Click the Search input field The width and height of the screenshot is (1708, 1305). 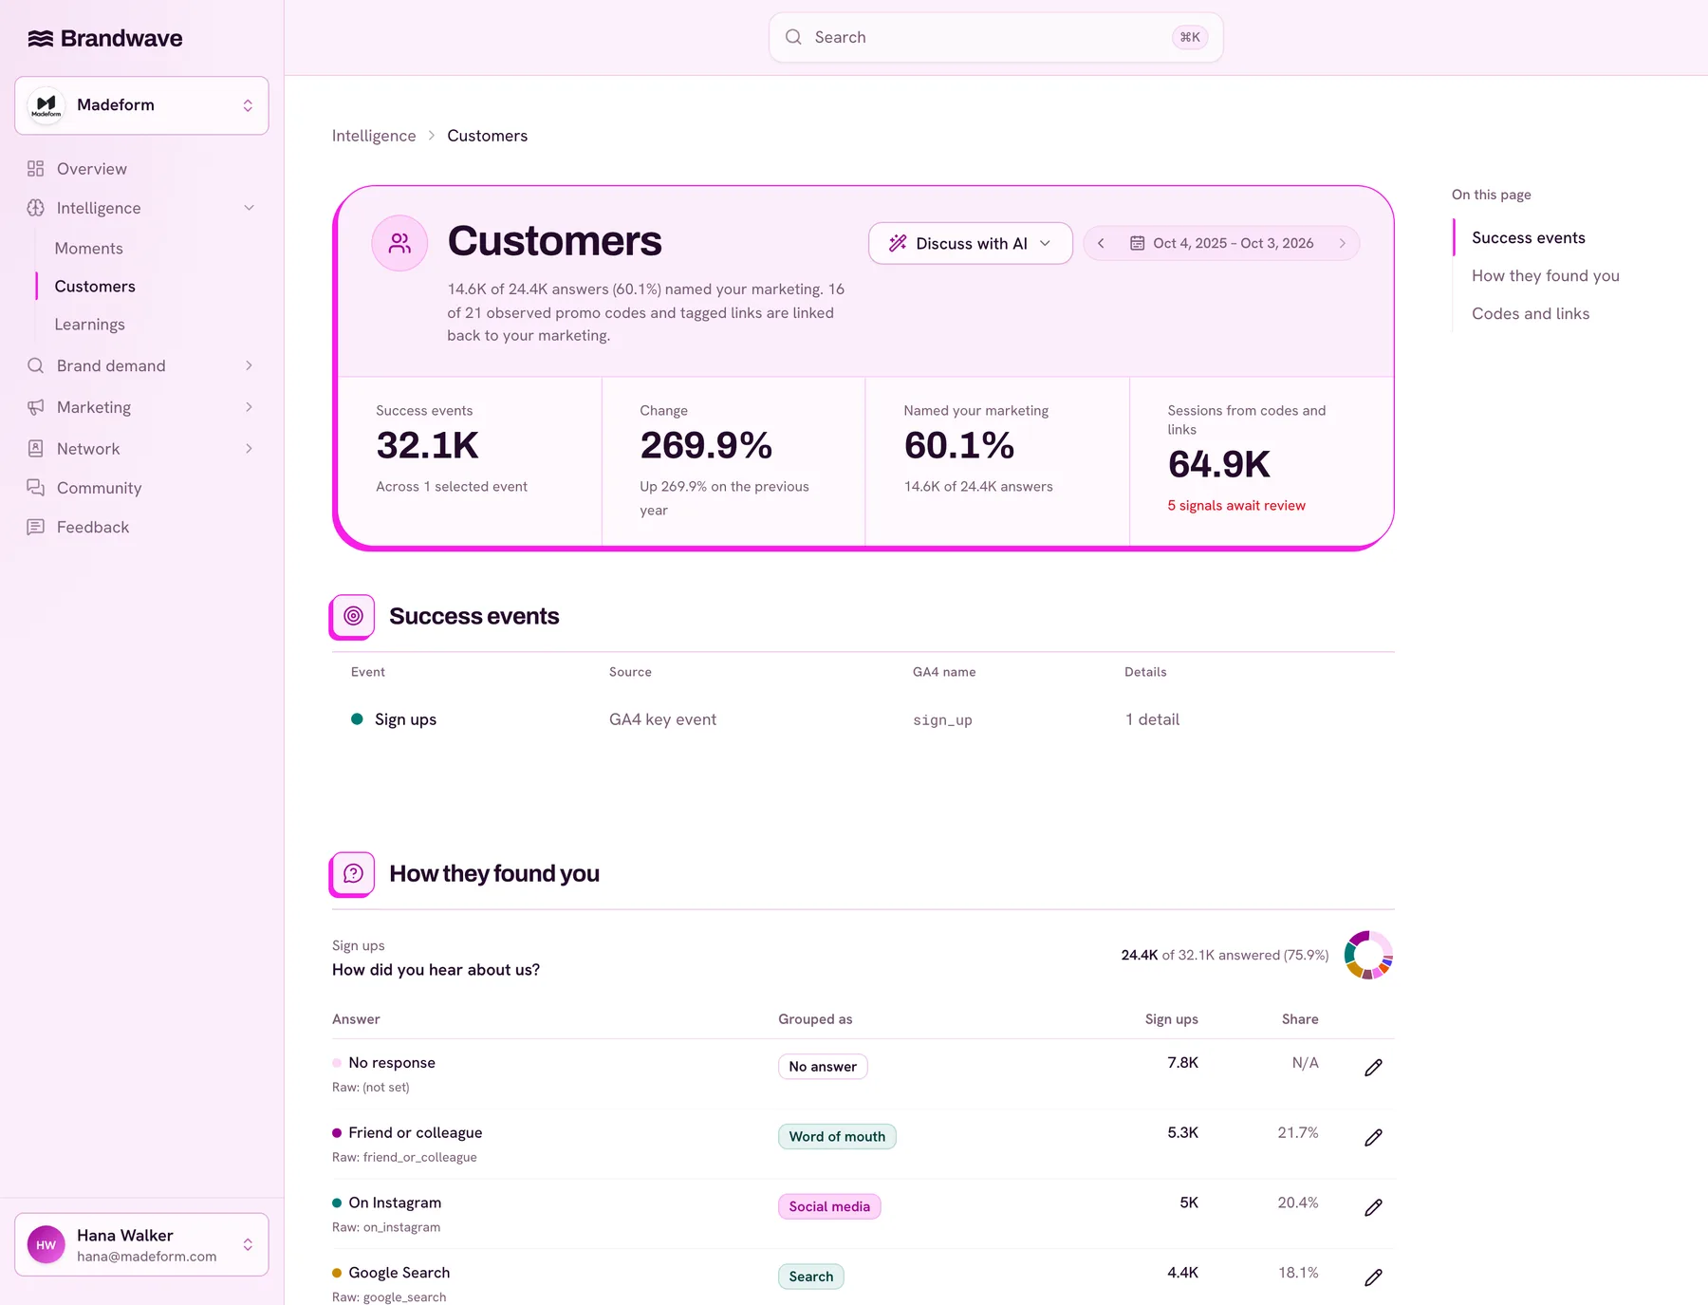coord(995,37)
